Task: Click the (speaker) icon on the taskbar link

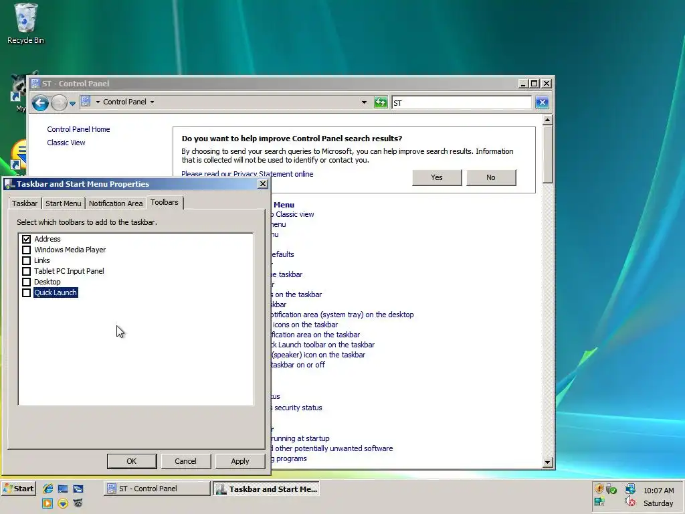Action: (318, 355)
